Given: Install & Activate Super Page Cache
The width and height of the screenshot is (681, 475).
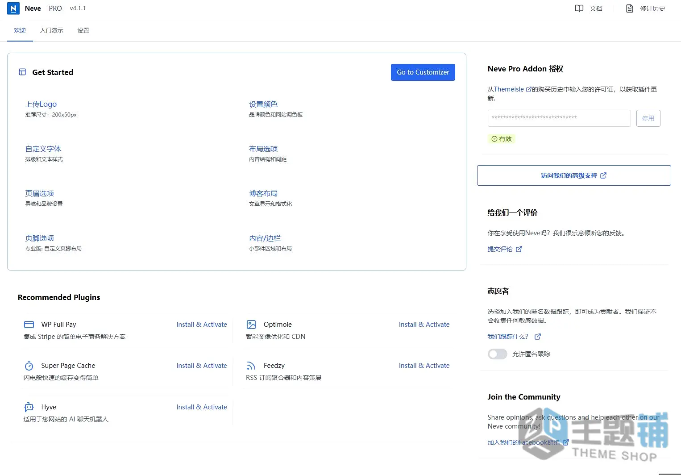Looking at the screenshot, I should [202, 366].
